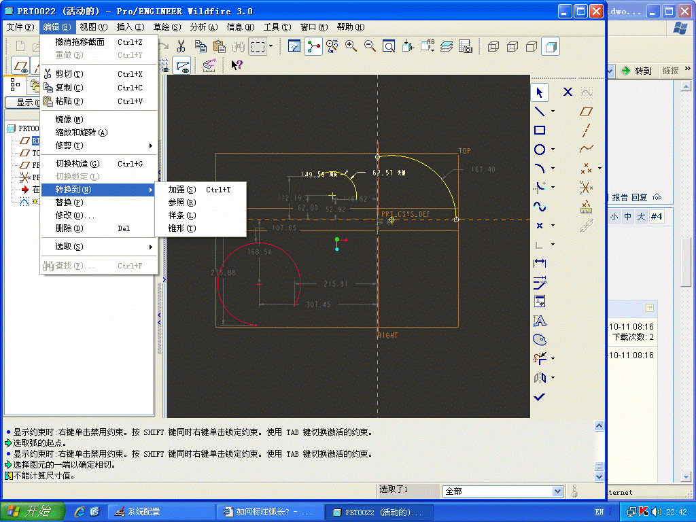Toggle the Repaint/orient sketch view button
The height and width of the screenshot is (522, 696).
(294, 46)
